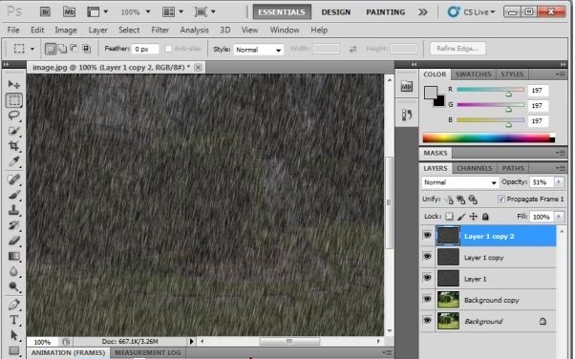575x359 pixels.
Task: Select the Brush tool
Action: point(14,195)
